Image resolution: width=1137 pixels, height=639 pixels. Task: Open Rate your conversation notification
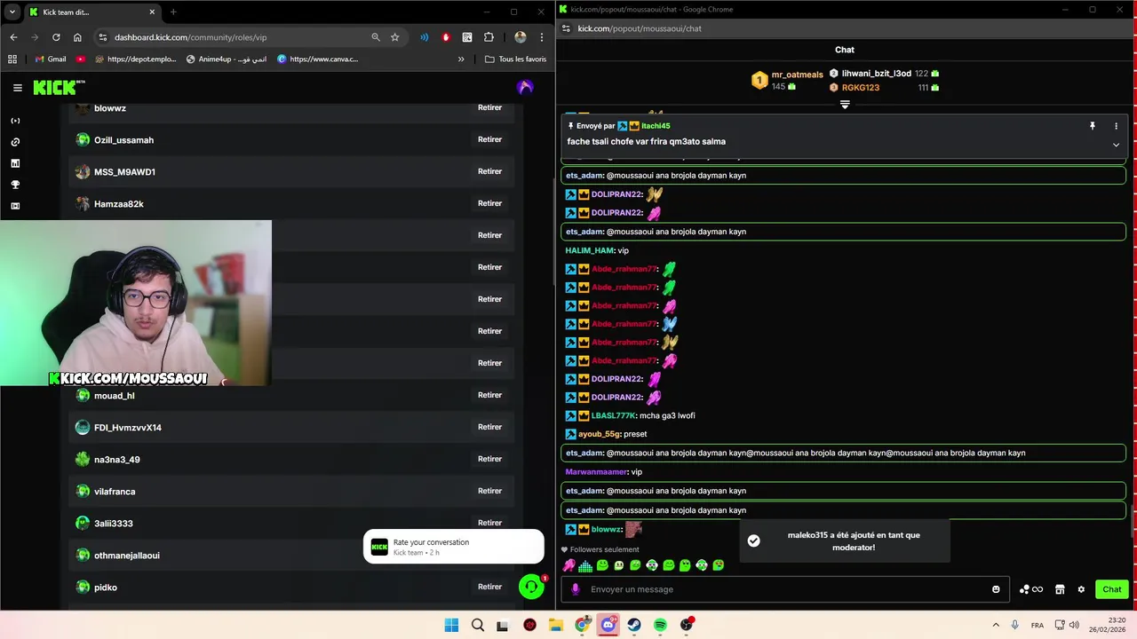point(454,547)
